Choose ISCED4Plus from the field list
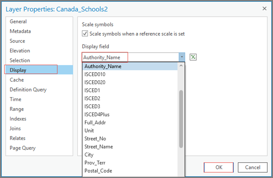The height and width of the screenshot is (178, 273). [130, 115]
